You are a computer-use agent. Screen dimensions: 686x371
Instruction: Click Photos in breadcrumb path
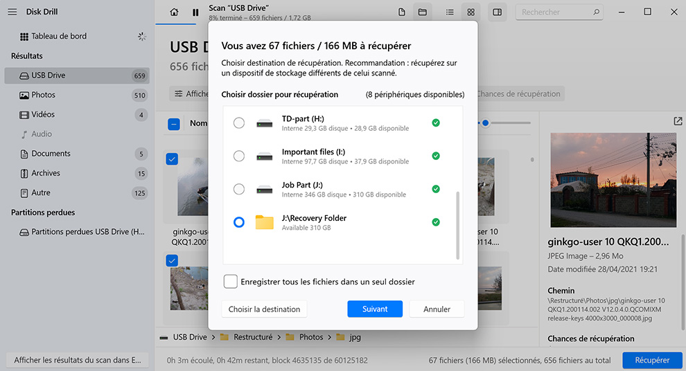coord(311,337)
